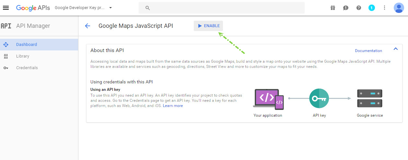Select Dashboard in the sidebar
Image resolution: width=408 pixels, height=160 pixels.
[x=27, y=45]
